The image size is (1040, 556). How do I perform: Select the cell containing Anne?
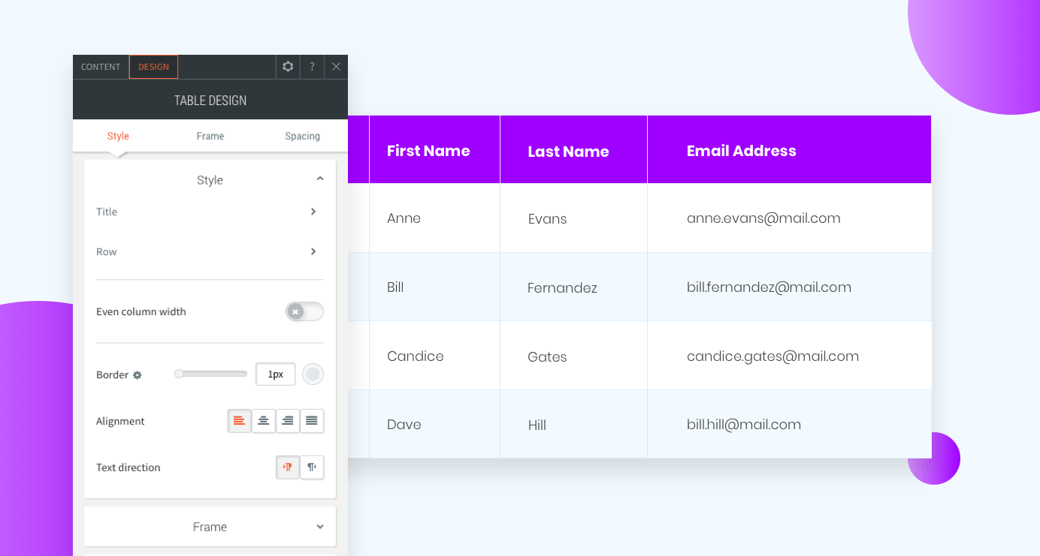pyautogui.click(x=434, y=218)
